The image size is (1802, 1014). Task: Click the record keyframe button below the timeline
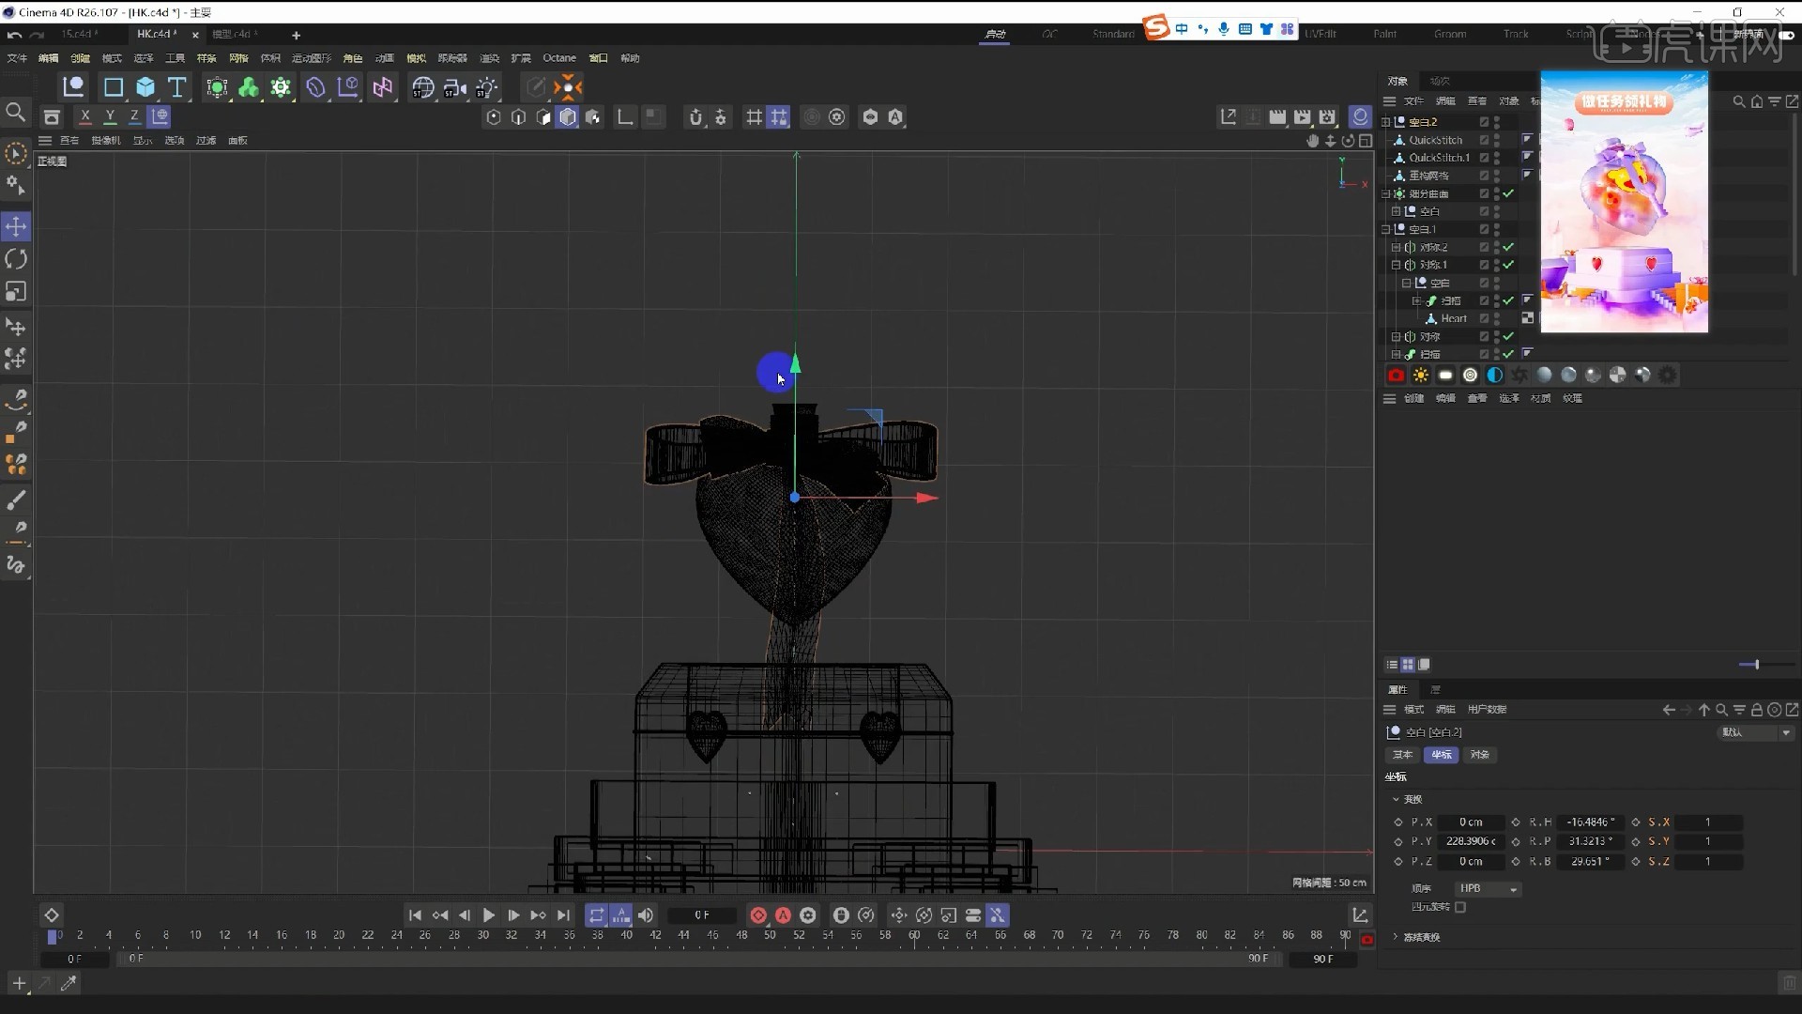click(757, 915)
